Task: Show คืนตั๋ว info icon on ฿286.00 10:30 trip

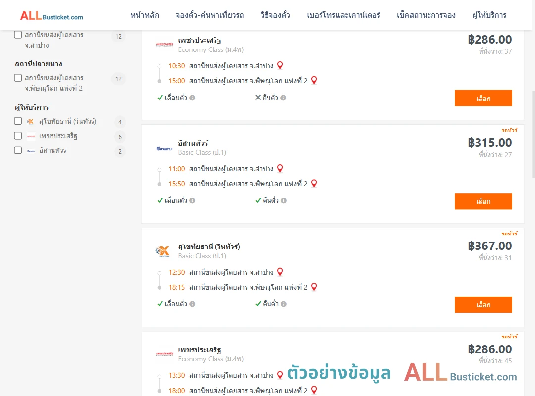Action: pos(283,98)
